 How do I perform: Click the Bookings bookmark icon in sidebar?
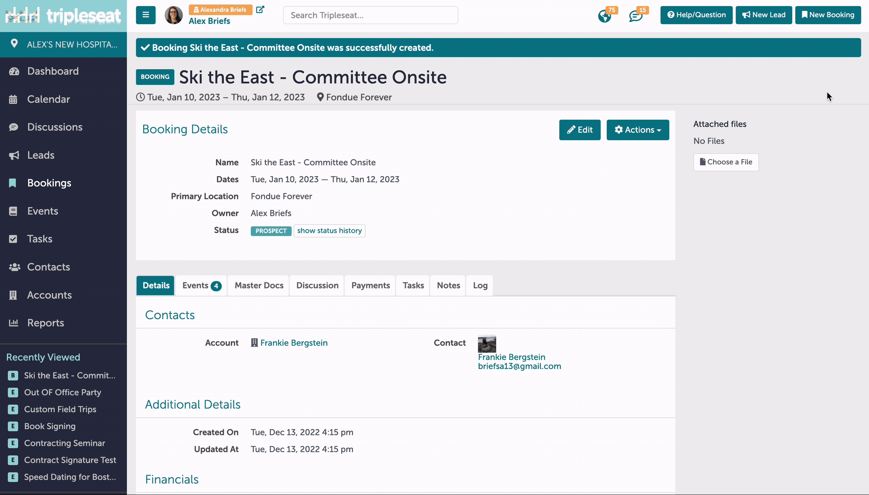13,183
